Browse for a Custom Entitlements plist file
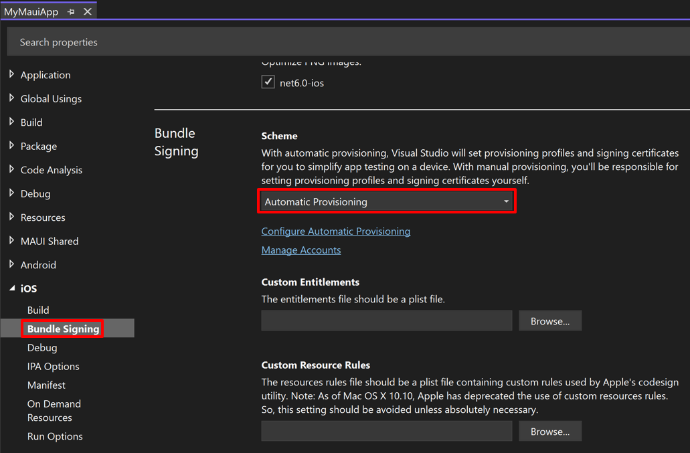690x453 pixels. pyautogui.click(x=549, y=321)
